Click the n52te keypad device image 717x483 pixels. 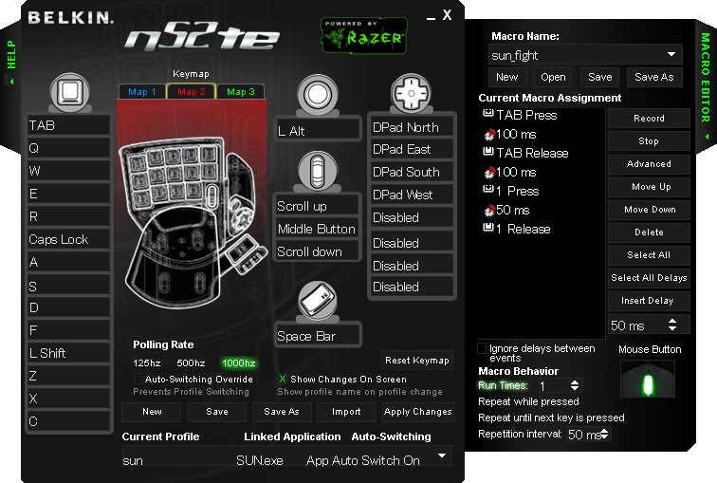coord(192,222)
